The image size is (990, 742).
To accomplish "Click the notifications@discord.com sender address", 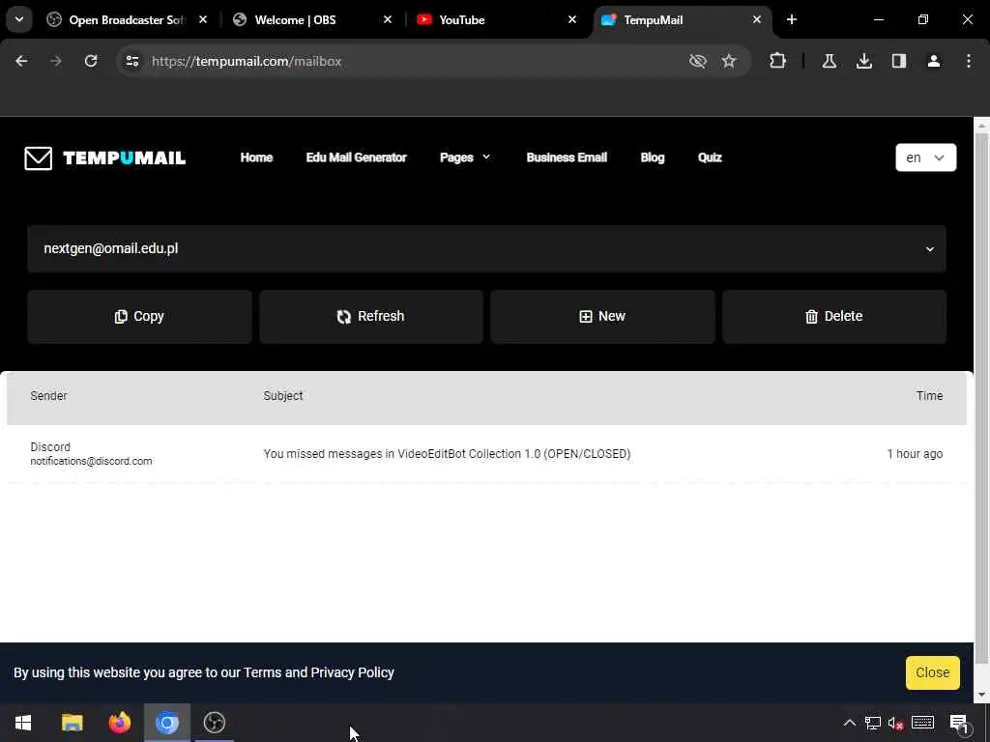I will point(91,461).
